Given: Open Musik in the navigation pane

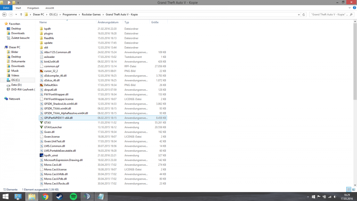Looking at the screenshot, I should 15,71.
